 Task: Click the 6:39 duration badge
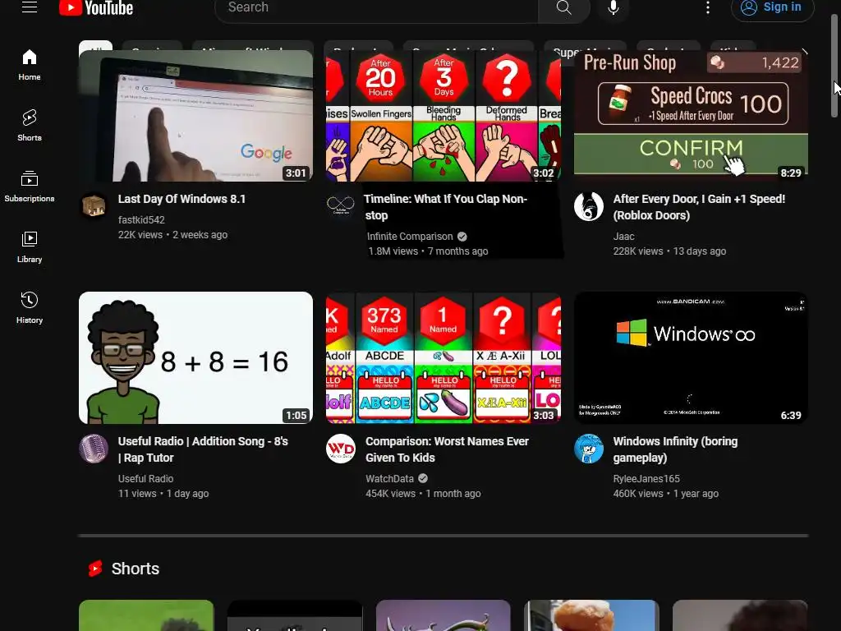click(x=791, y=415)
